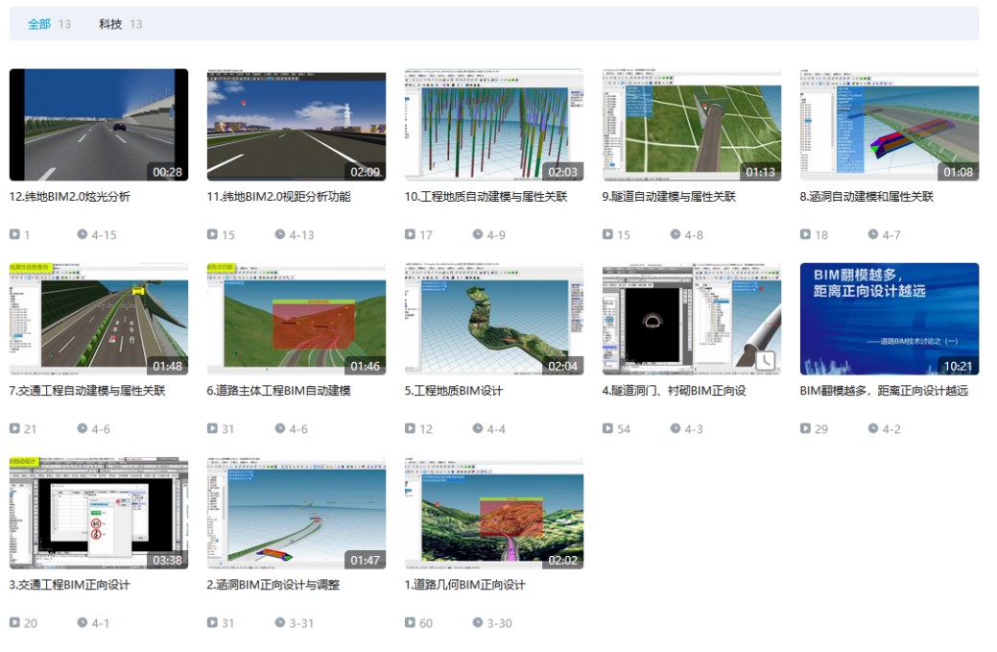Open 9.隧道自动建模与属性关联 video thumbnail
997x652 pixels.
coord(691,125)
